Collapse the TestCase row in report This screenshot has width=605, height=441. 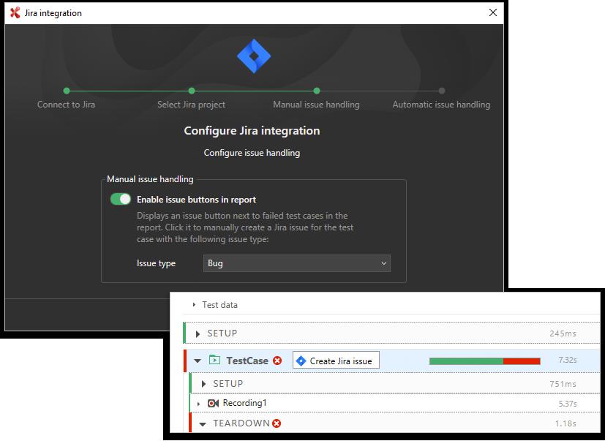tap(198, 361)
